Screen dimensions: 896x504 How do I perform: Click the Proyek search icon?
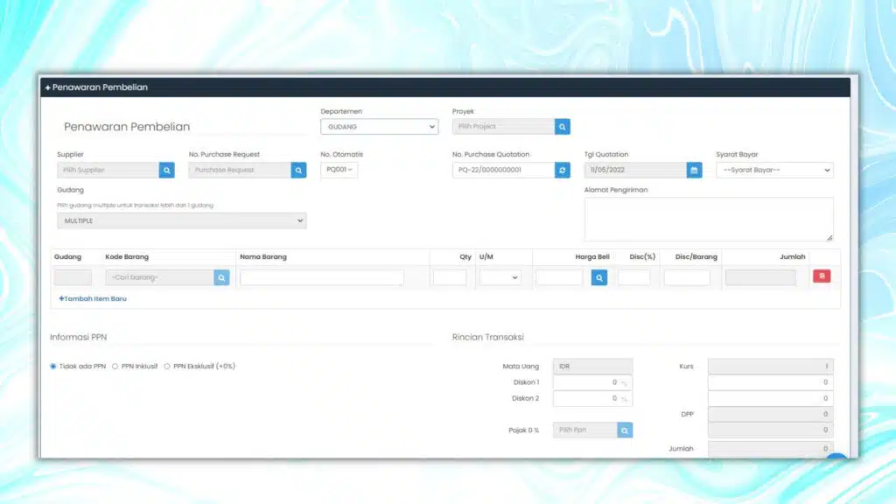coord(563,127)
